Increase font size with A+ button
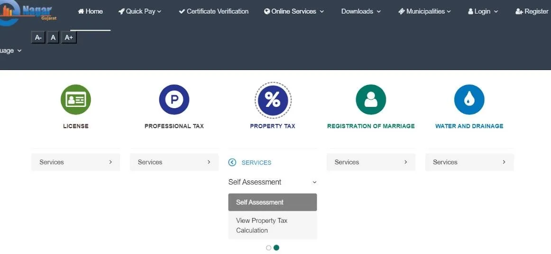Image resolution: width=551 pixels, height=254 pixels. click(x=69, y=37)
